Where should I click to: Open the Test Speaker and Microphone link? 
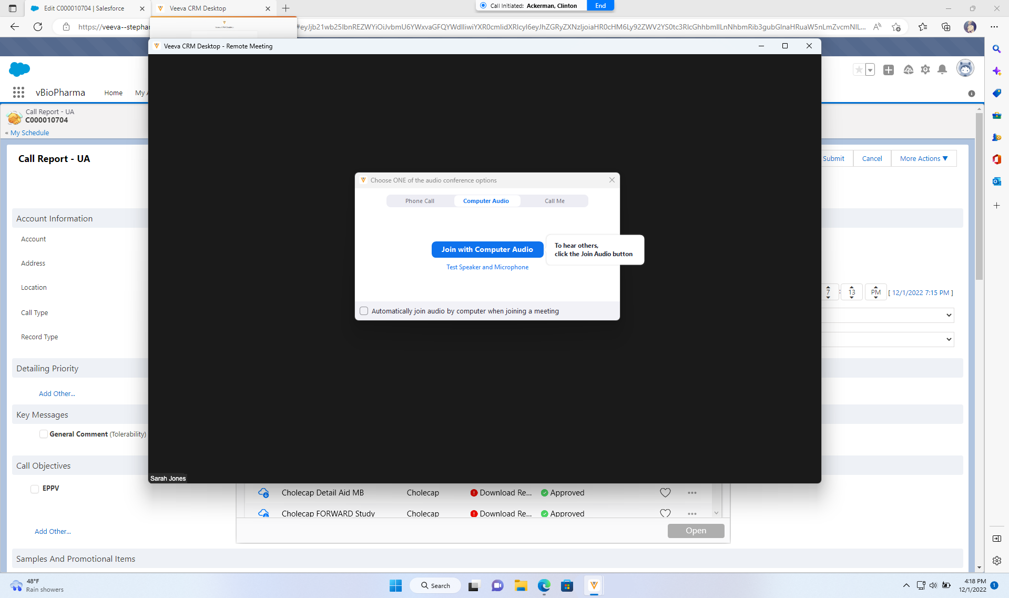[x=487, y=267]
